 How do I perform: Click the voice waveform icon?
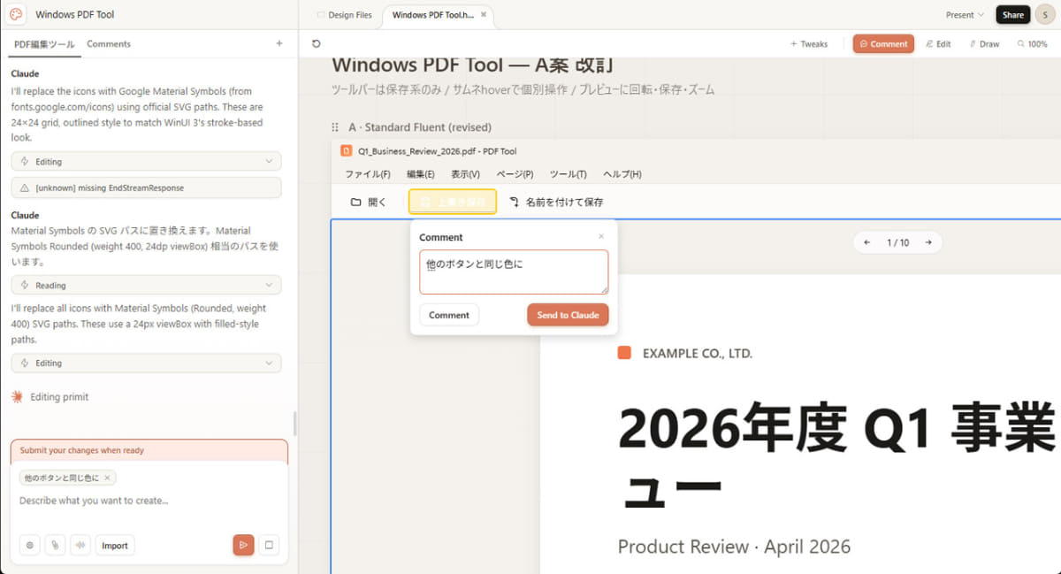[81, 546]
